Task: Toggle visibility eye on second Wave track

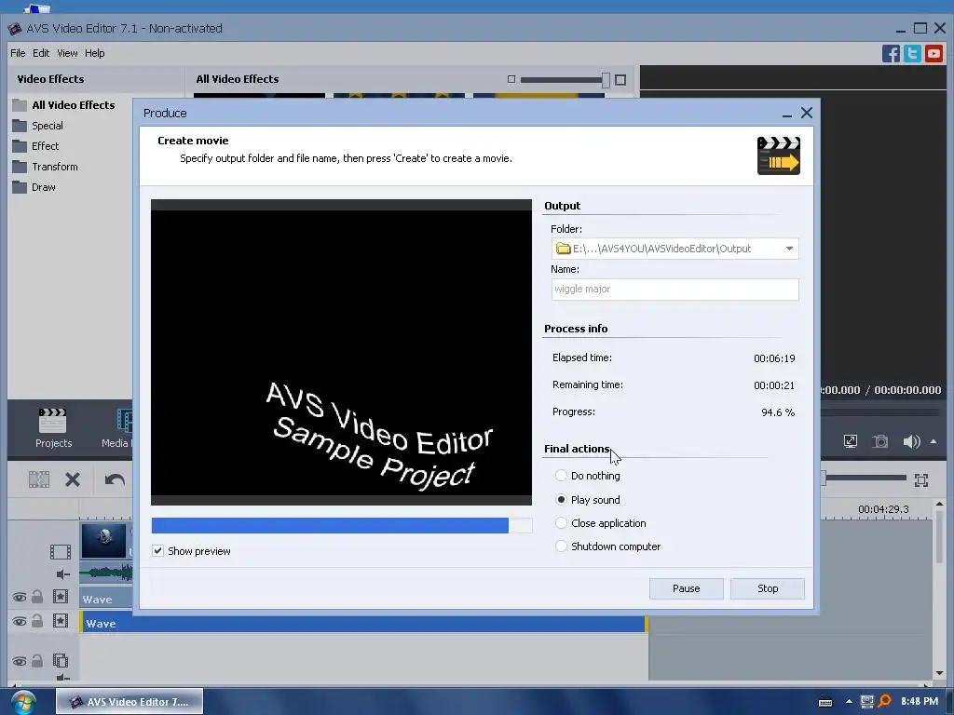Action: point(20,621)
